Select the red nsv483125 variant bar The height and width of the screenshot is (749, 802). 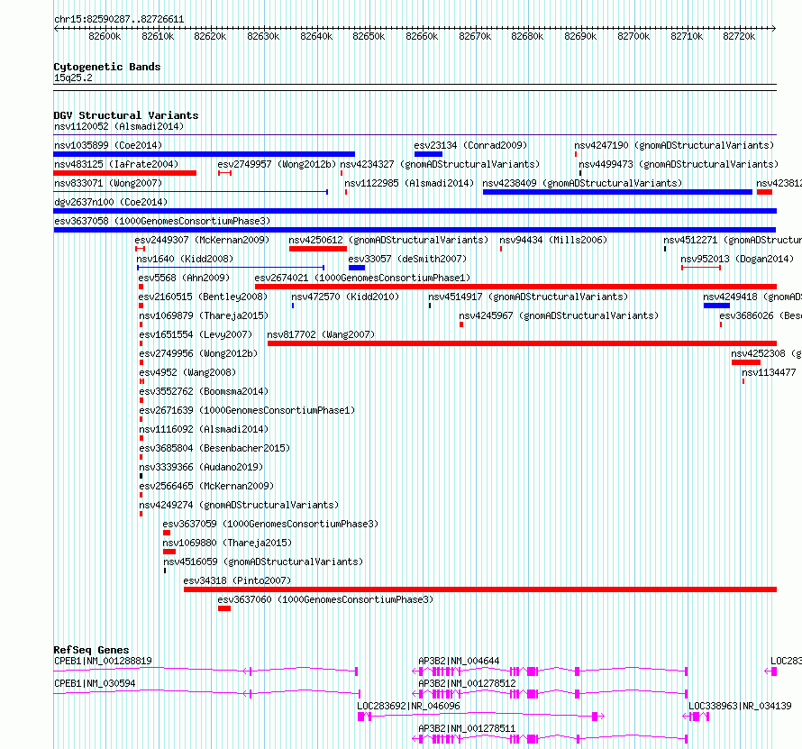click(x=124, y=173)
